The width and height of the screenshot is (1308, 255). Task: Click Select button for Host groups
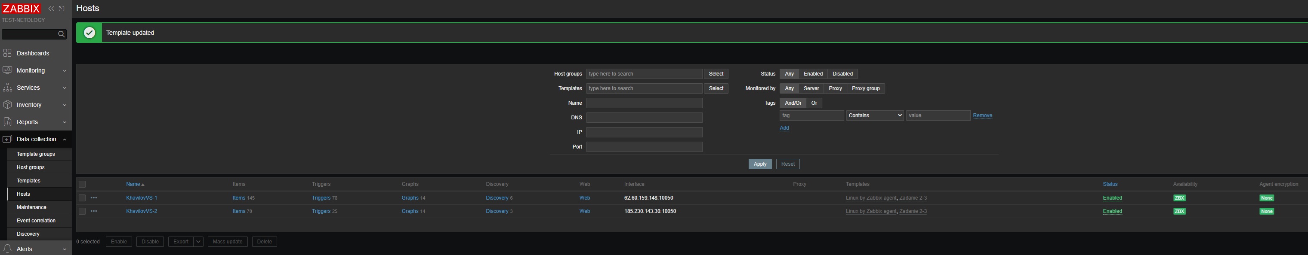[x=716, y=74]
